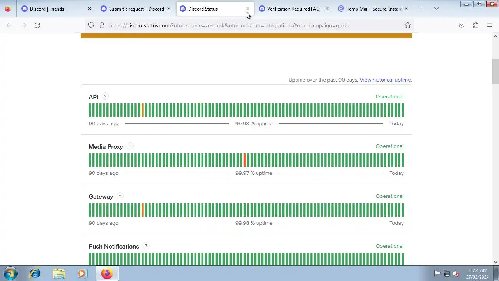Open Windows Explorer from the taskbar

click(59, 273)
